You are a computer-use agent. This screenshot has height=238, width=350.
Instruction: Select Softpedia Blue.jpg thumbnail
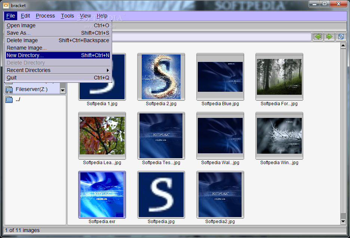[220, 77]
